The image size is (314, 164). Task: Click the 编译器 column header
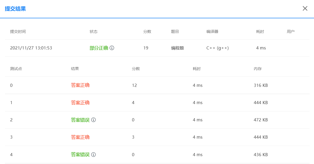212,32
